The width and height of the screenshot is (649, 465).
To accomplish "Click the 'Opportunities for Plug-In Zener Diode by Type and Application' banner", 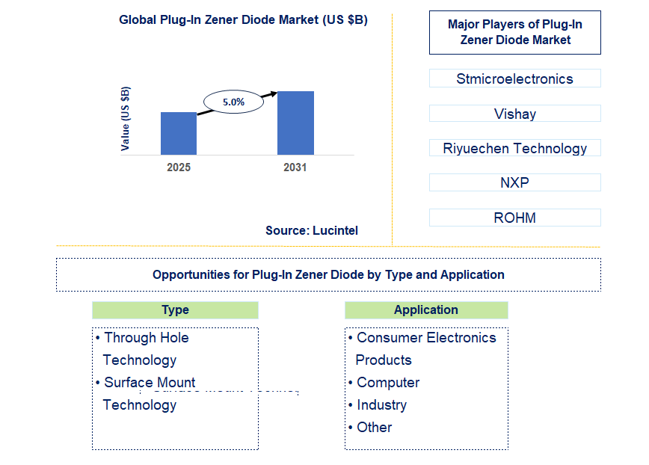I will tap(329, 274).
